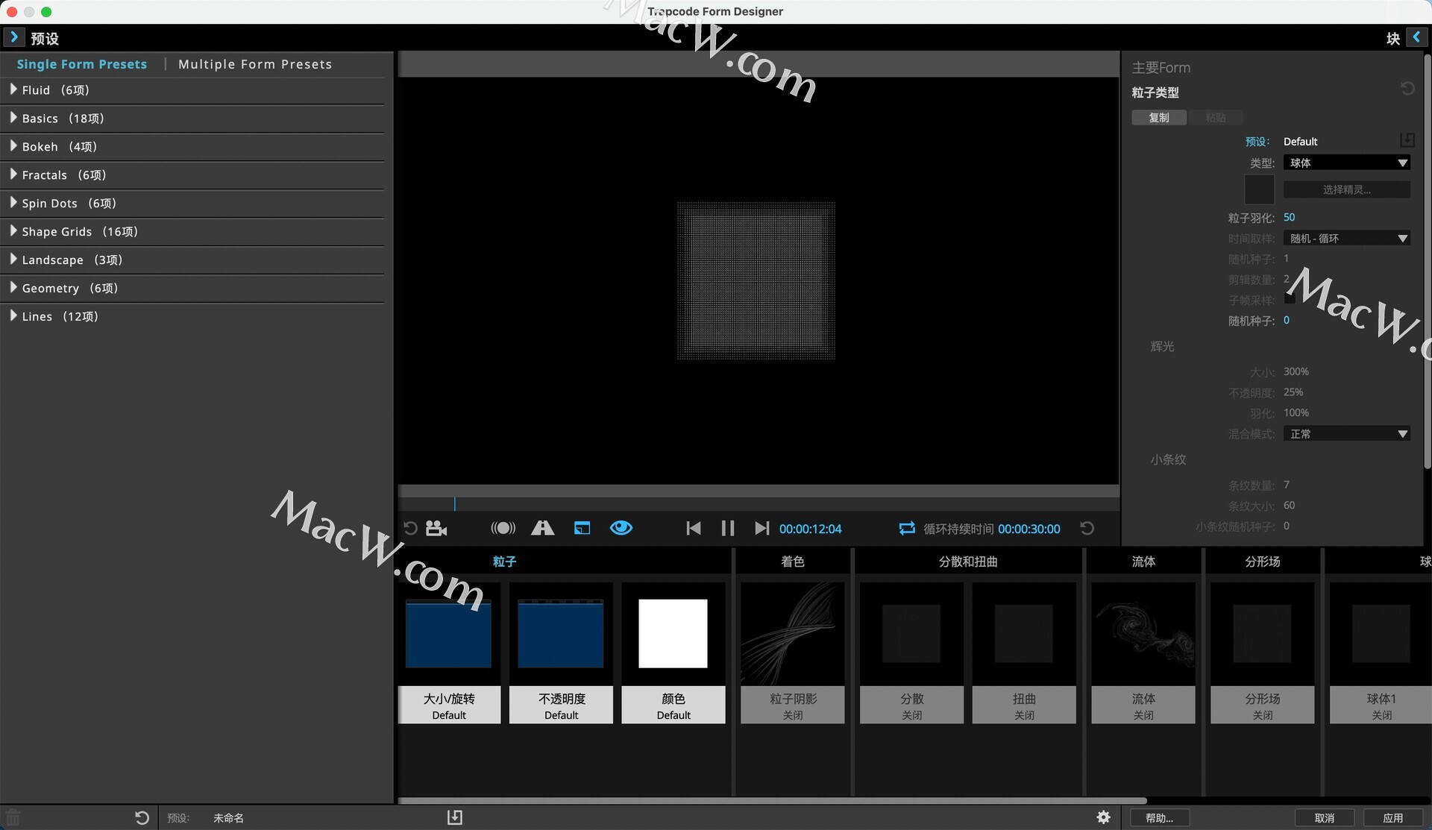This screenshot has width=1432, height=830.
Task: Toggle the road perspective grid icon
Action: coord(543,528)
